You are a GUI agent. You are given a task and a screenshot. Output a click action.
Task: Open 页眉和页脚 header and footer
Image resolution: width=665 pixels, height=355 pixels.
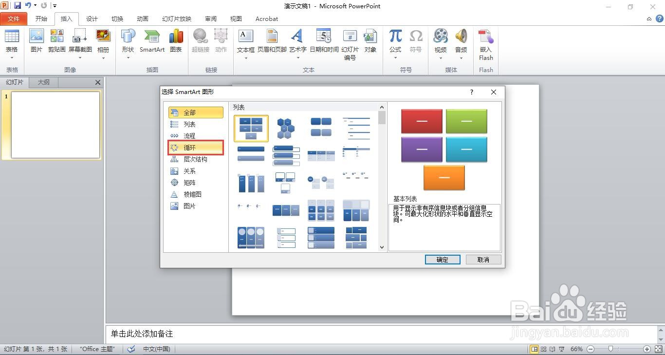(x=272, y=41)
